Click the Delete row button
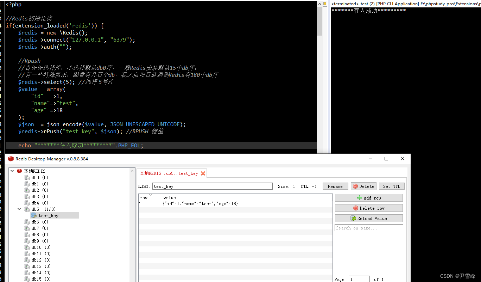Image resolution: width=481 pixels, height=282 pixels. coord(369,208)
